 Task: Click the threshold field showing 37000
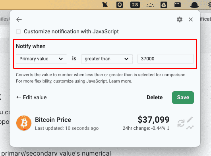(x=166, y=59)
